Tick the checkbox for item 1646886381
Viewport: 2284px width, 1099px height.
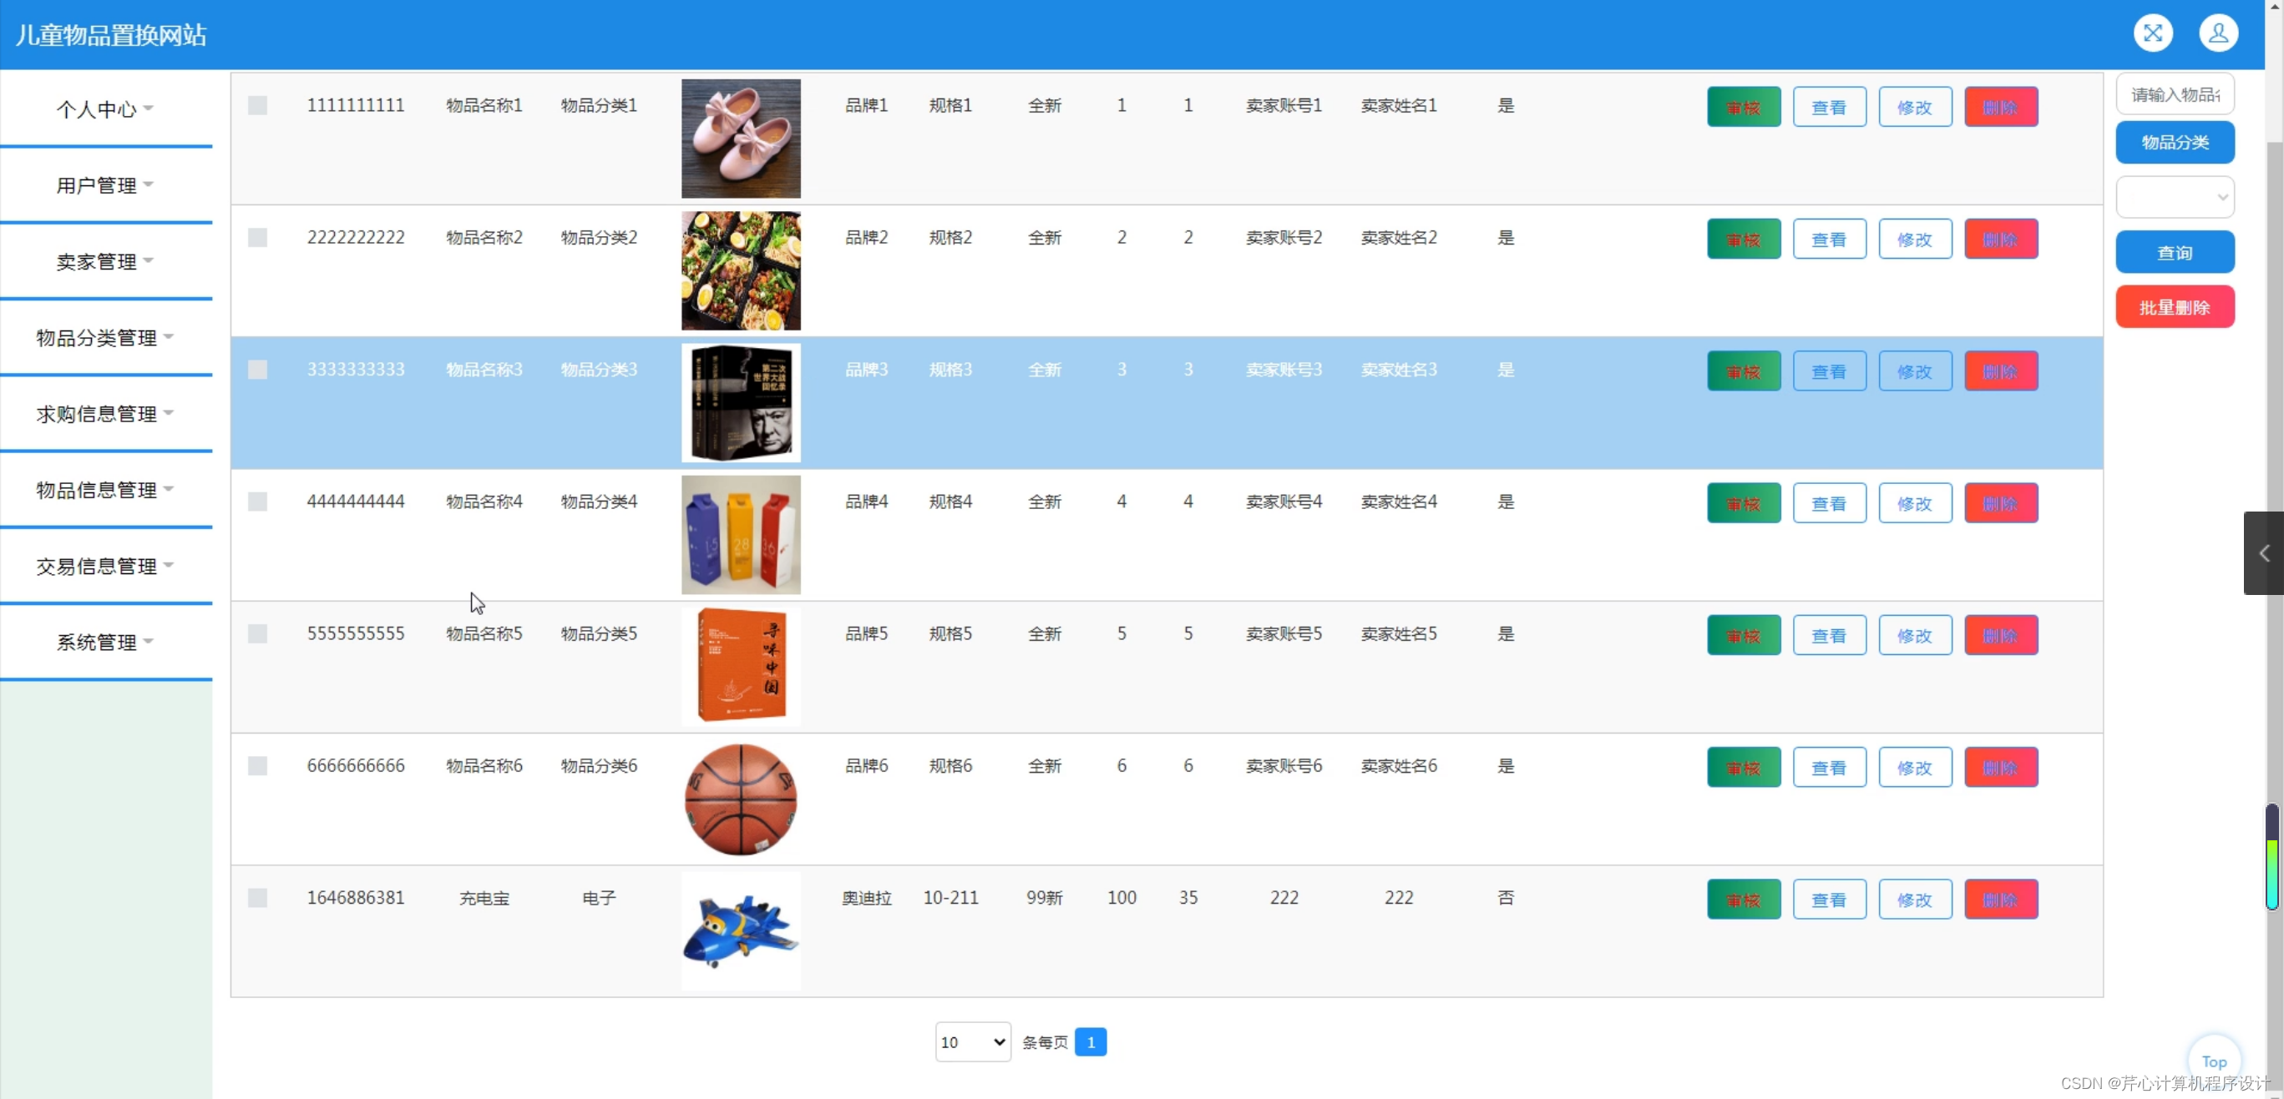coord(257,898)
